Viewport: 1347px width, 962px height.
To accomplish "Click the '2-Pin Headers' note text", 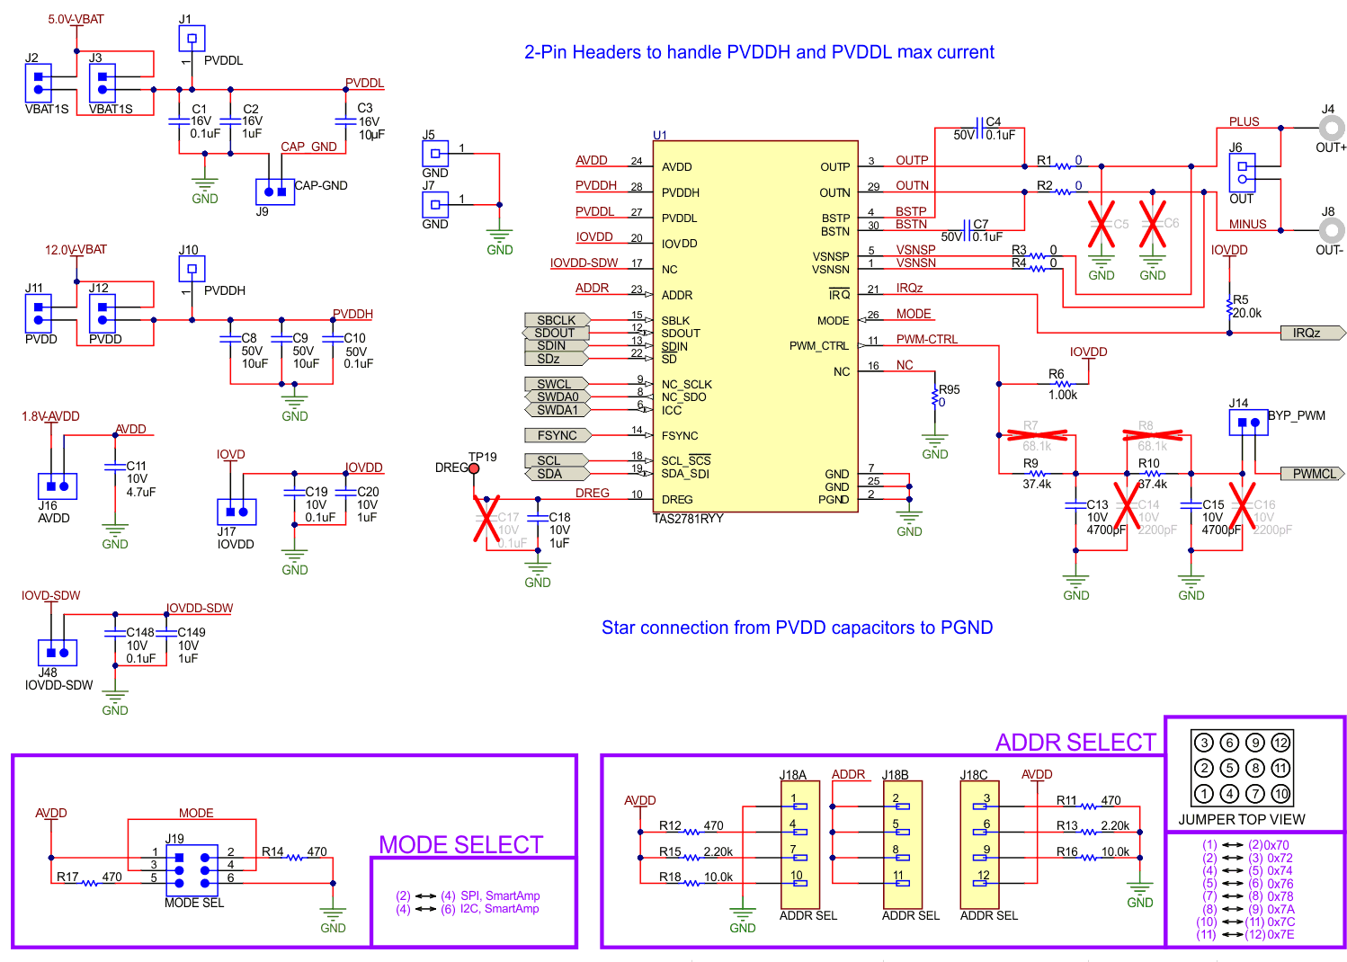I will click(x=759, y=52).
